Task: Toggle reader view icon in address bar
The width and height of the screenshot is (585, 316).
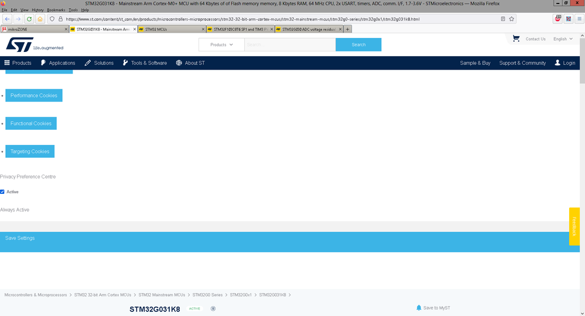Action: pos(503,19)
